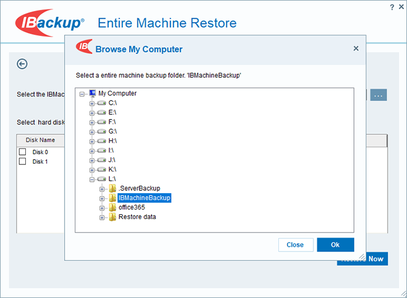Click the .ServerBackup folder icon
The image size is (407, 298).
point(112,188)
